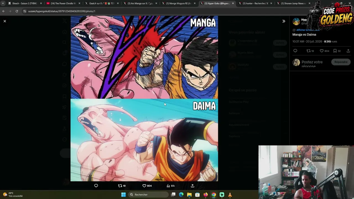Close the photo viewer with the X icon
This screenshot has height=199, width=354.
pyautogui.click(x=5, y=21)
